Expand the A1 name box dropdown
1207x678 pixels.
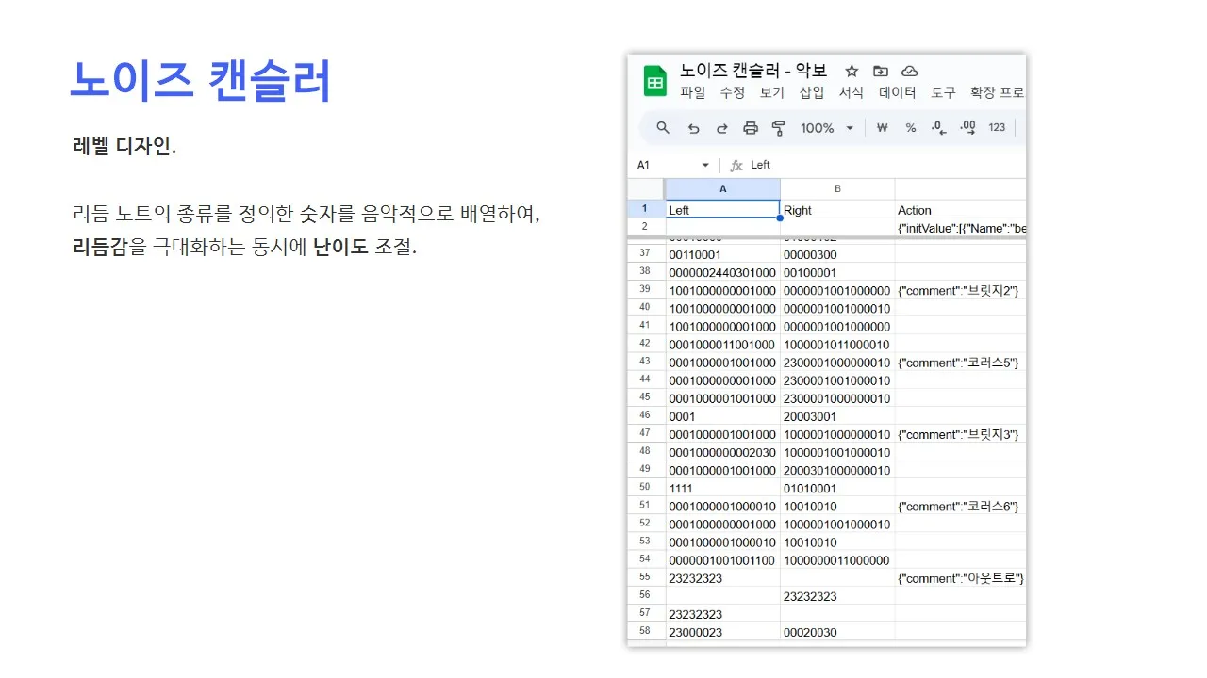[x=704, y=166]
